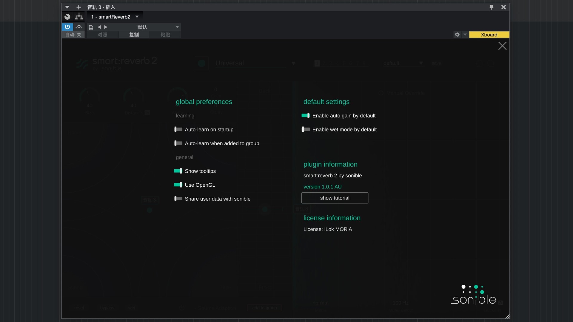
Task: Go to previous preset arrow
Action: click(99, 27)
